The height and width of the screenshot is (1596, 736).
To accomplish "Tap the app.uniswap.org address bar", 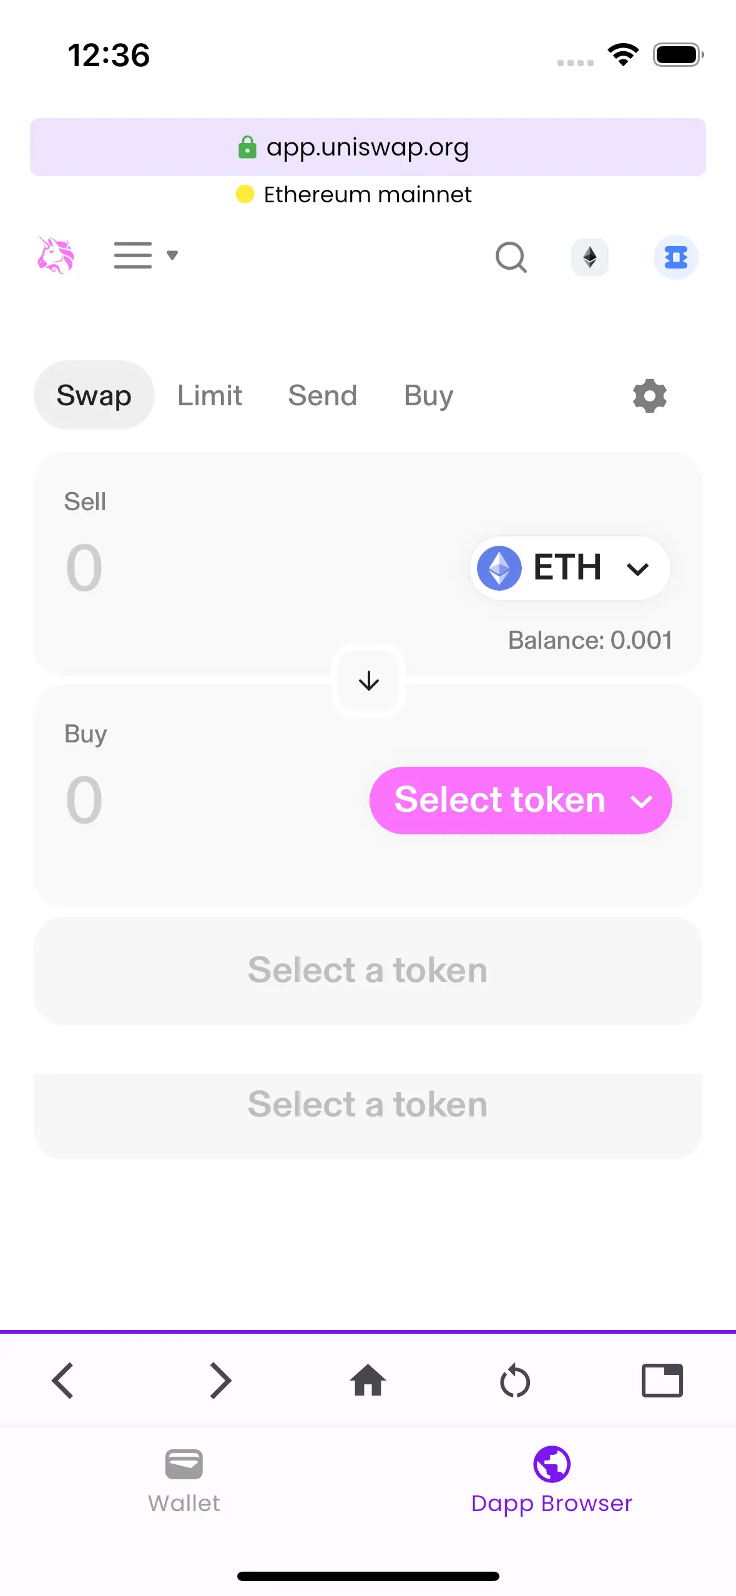I will 368,147.
